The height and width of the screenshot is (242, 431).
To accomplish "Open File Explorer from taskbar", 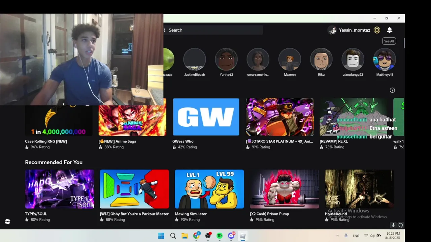I will pos(185,236).
